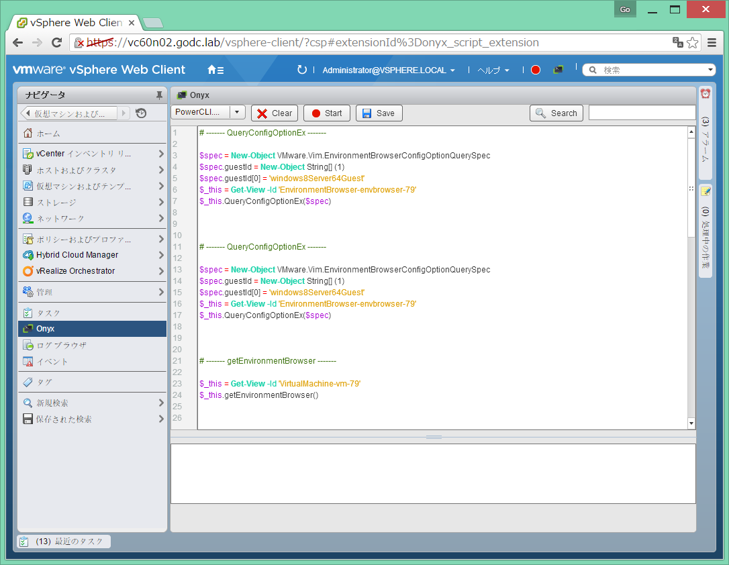Open the Chrome menu

click(x=712, y=42)
